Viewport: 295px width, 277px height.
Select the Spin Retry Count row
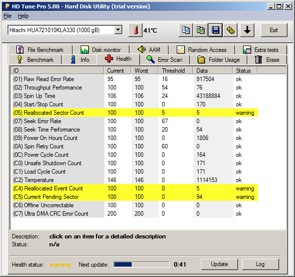[135, 146]
